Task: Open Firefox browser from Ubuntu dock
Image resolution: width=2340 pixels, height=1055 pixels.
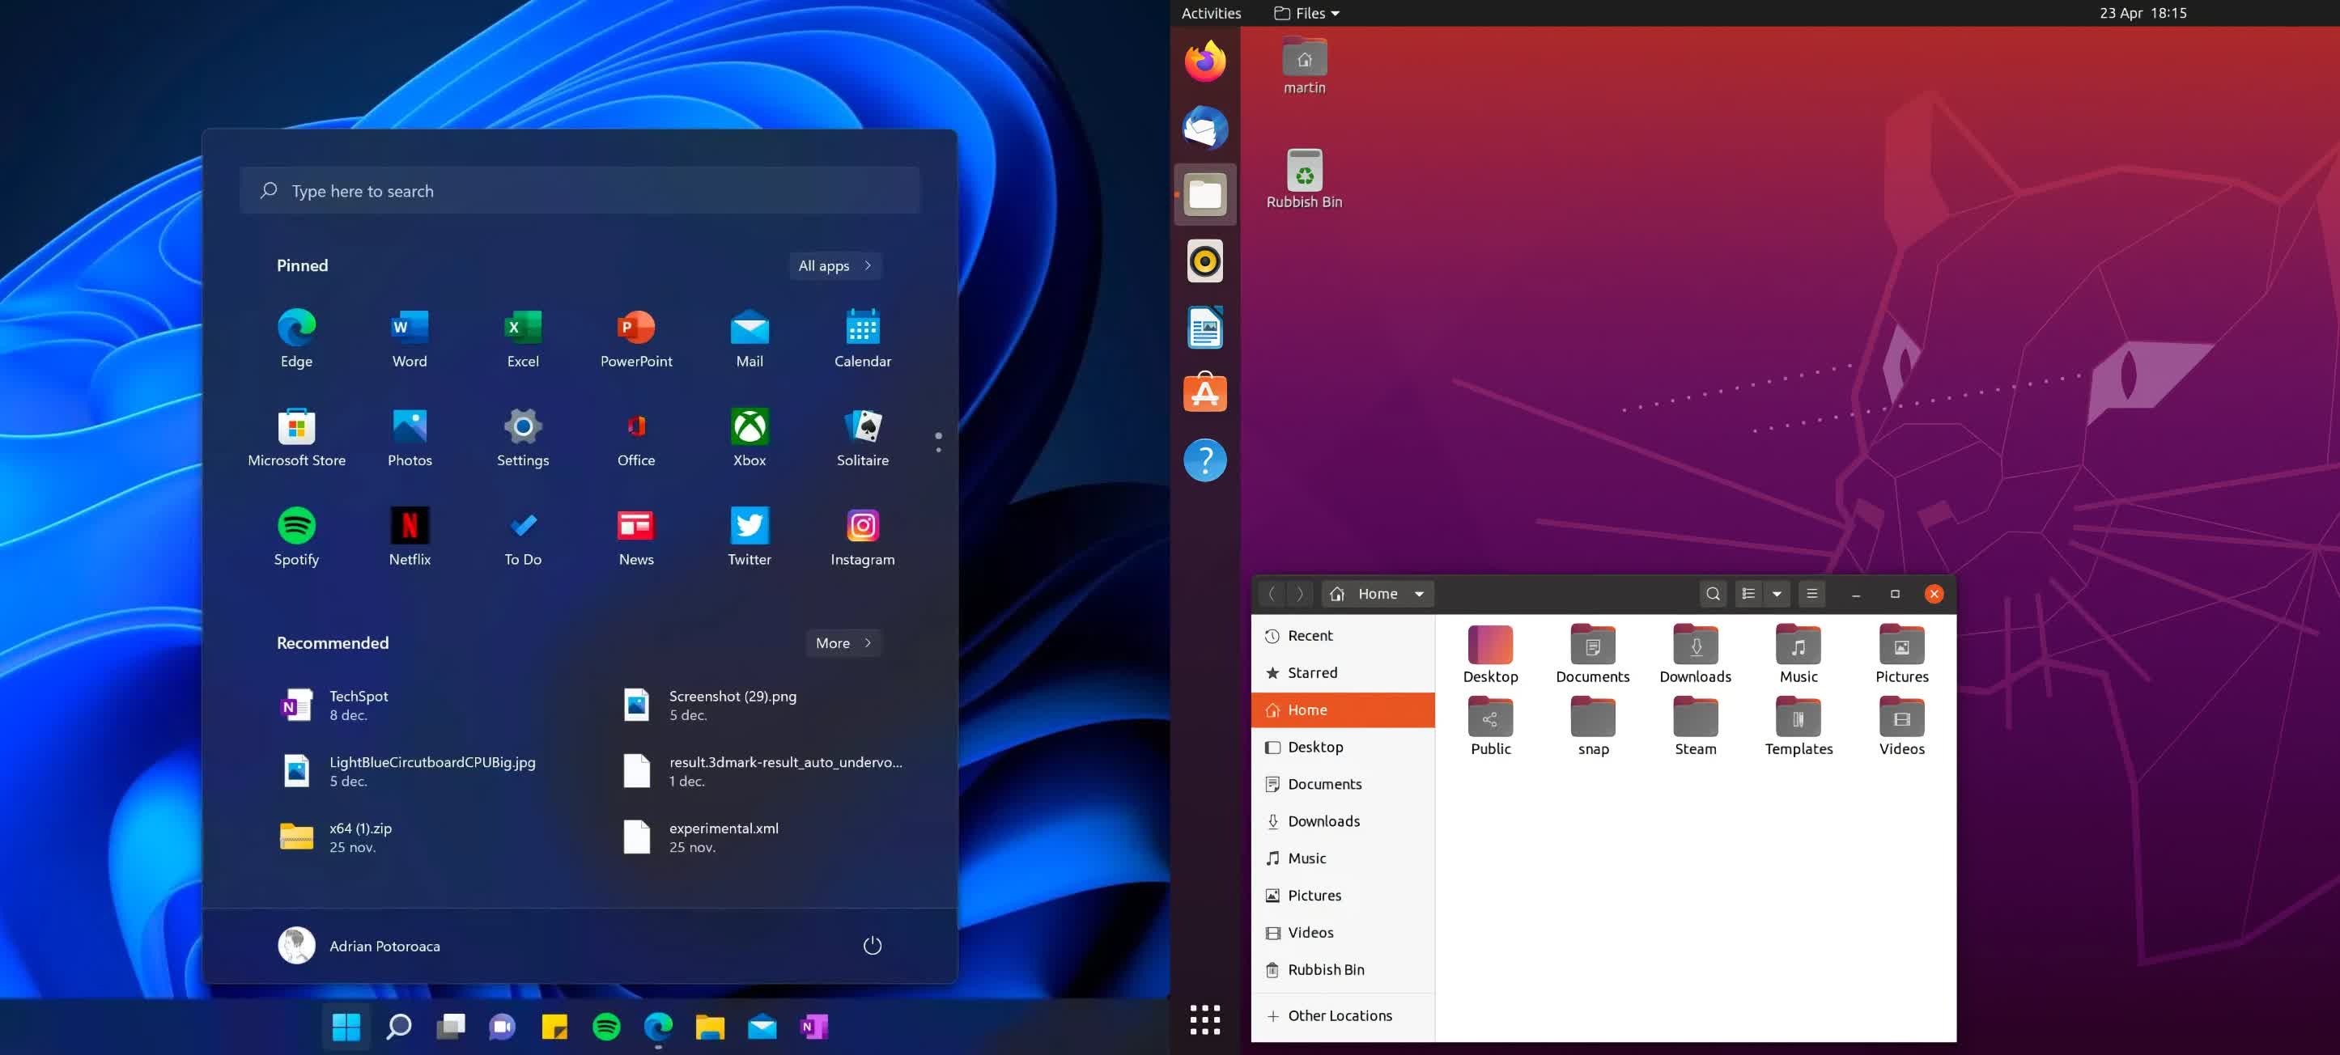Action: click(1204, 60)
